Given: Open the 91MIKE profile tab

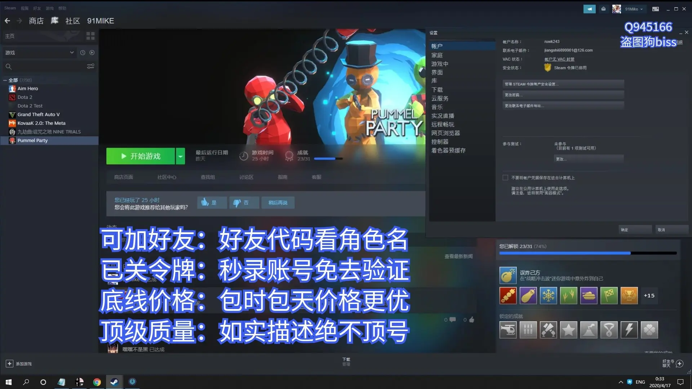Looking at the screenshot, I should click(101, 21).
